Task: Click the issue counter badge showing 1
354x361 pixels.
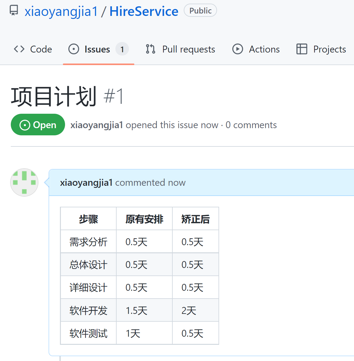Action: [x=122, y=49]
